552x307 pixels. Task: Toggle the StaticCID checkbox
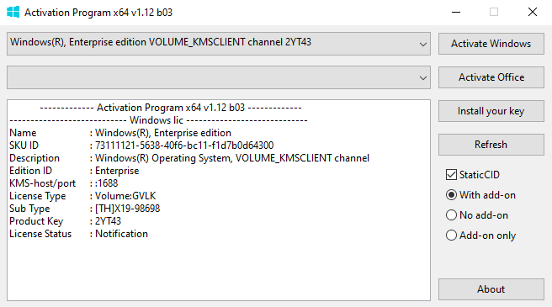click(451, 175)
